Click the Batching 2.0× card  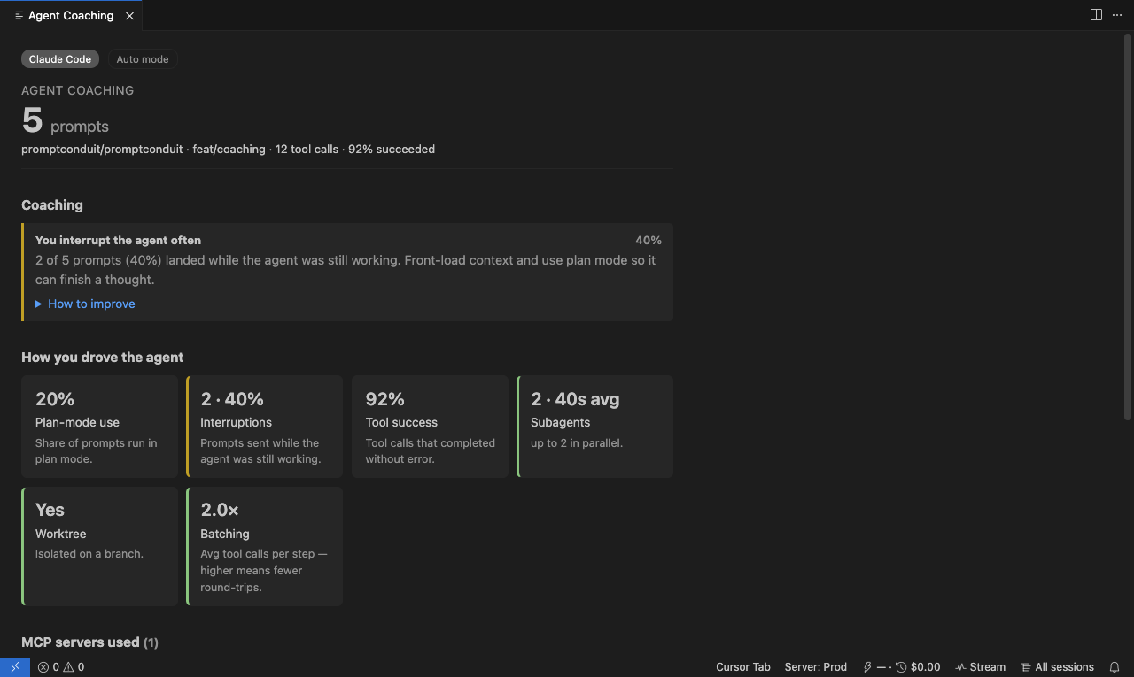[x=264, y=546]
